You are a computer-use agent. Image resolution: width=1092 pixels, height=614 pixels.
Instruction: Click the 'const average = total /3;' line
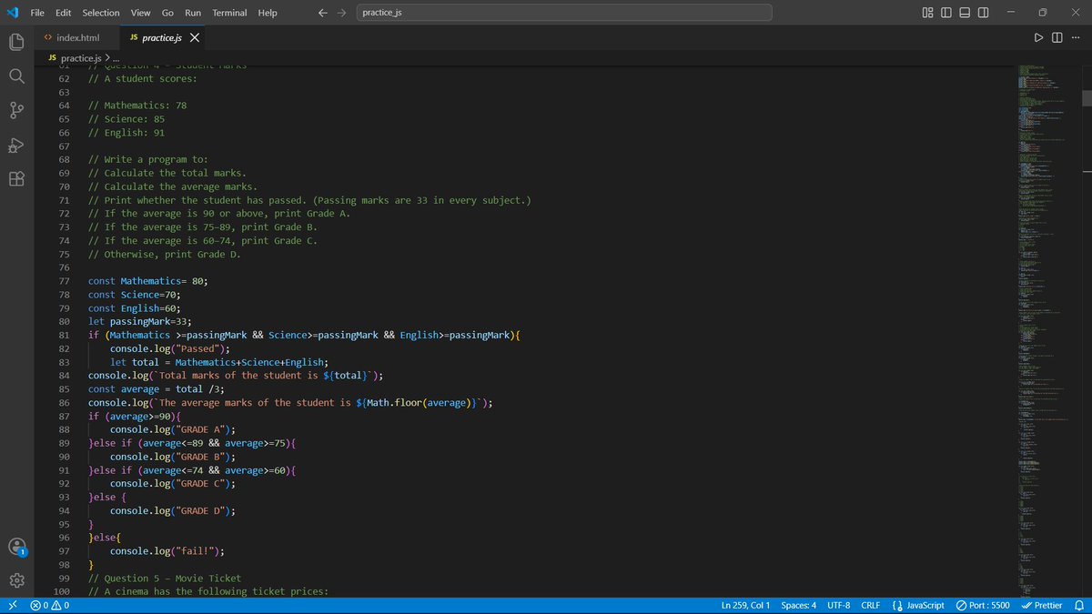click(x=157, y=388)
